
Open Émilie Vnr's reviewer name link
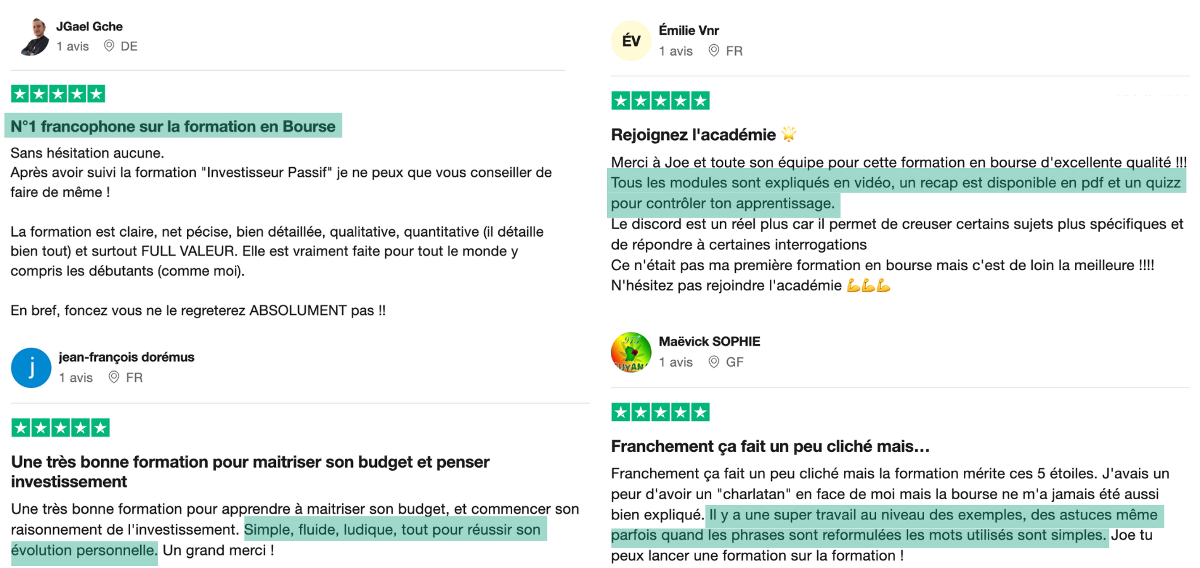click(x=688, y=30)
